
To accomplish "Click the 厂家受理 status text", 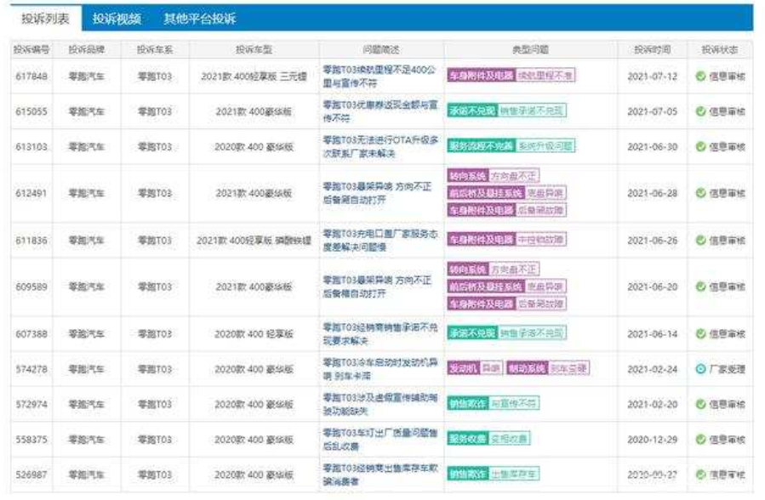I will tap(727, 369).
